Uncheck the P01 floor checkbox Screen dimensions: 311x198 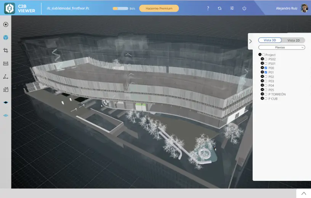[x=266, y=72]
